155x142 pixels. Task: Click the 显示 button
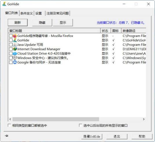coord(63,23)
